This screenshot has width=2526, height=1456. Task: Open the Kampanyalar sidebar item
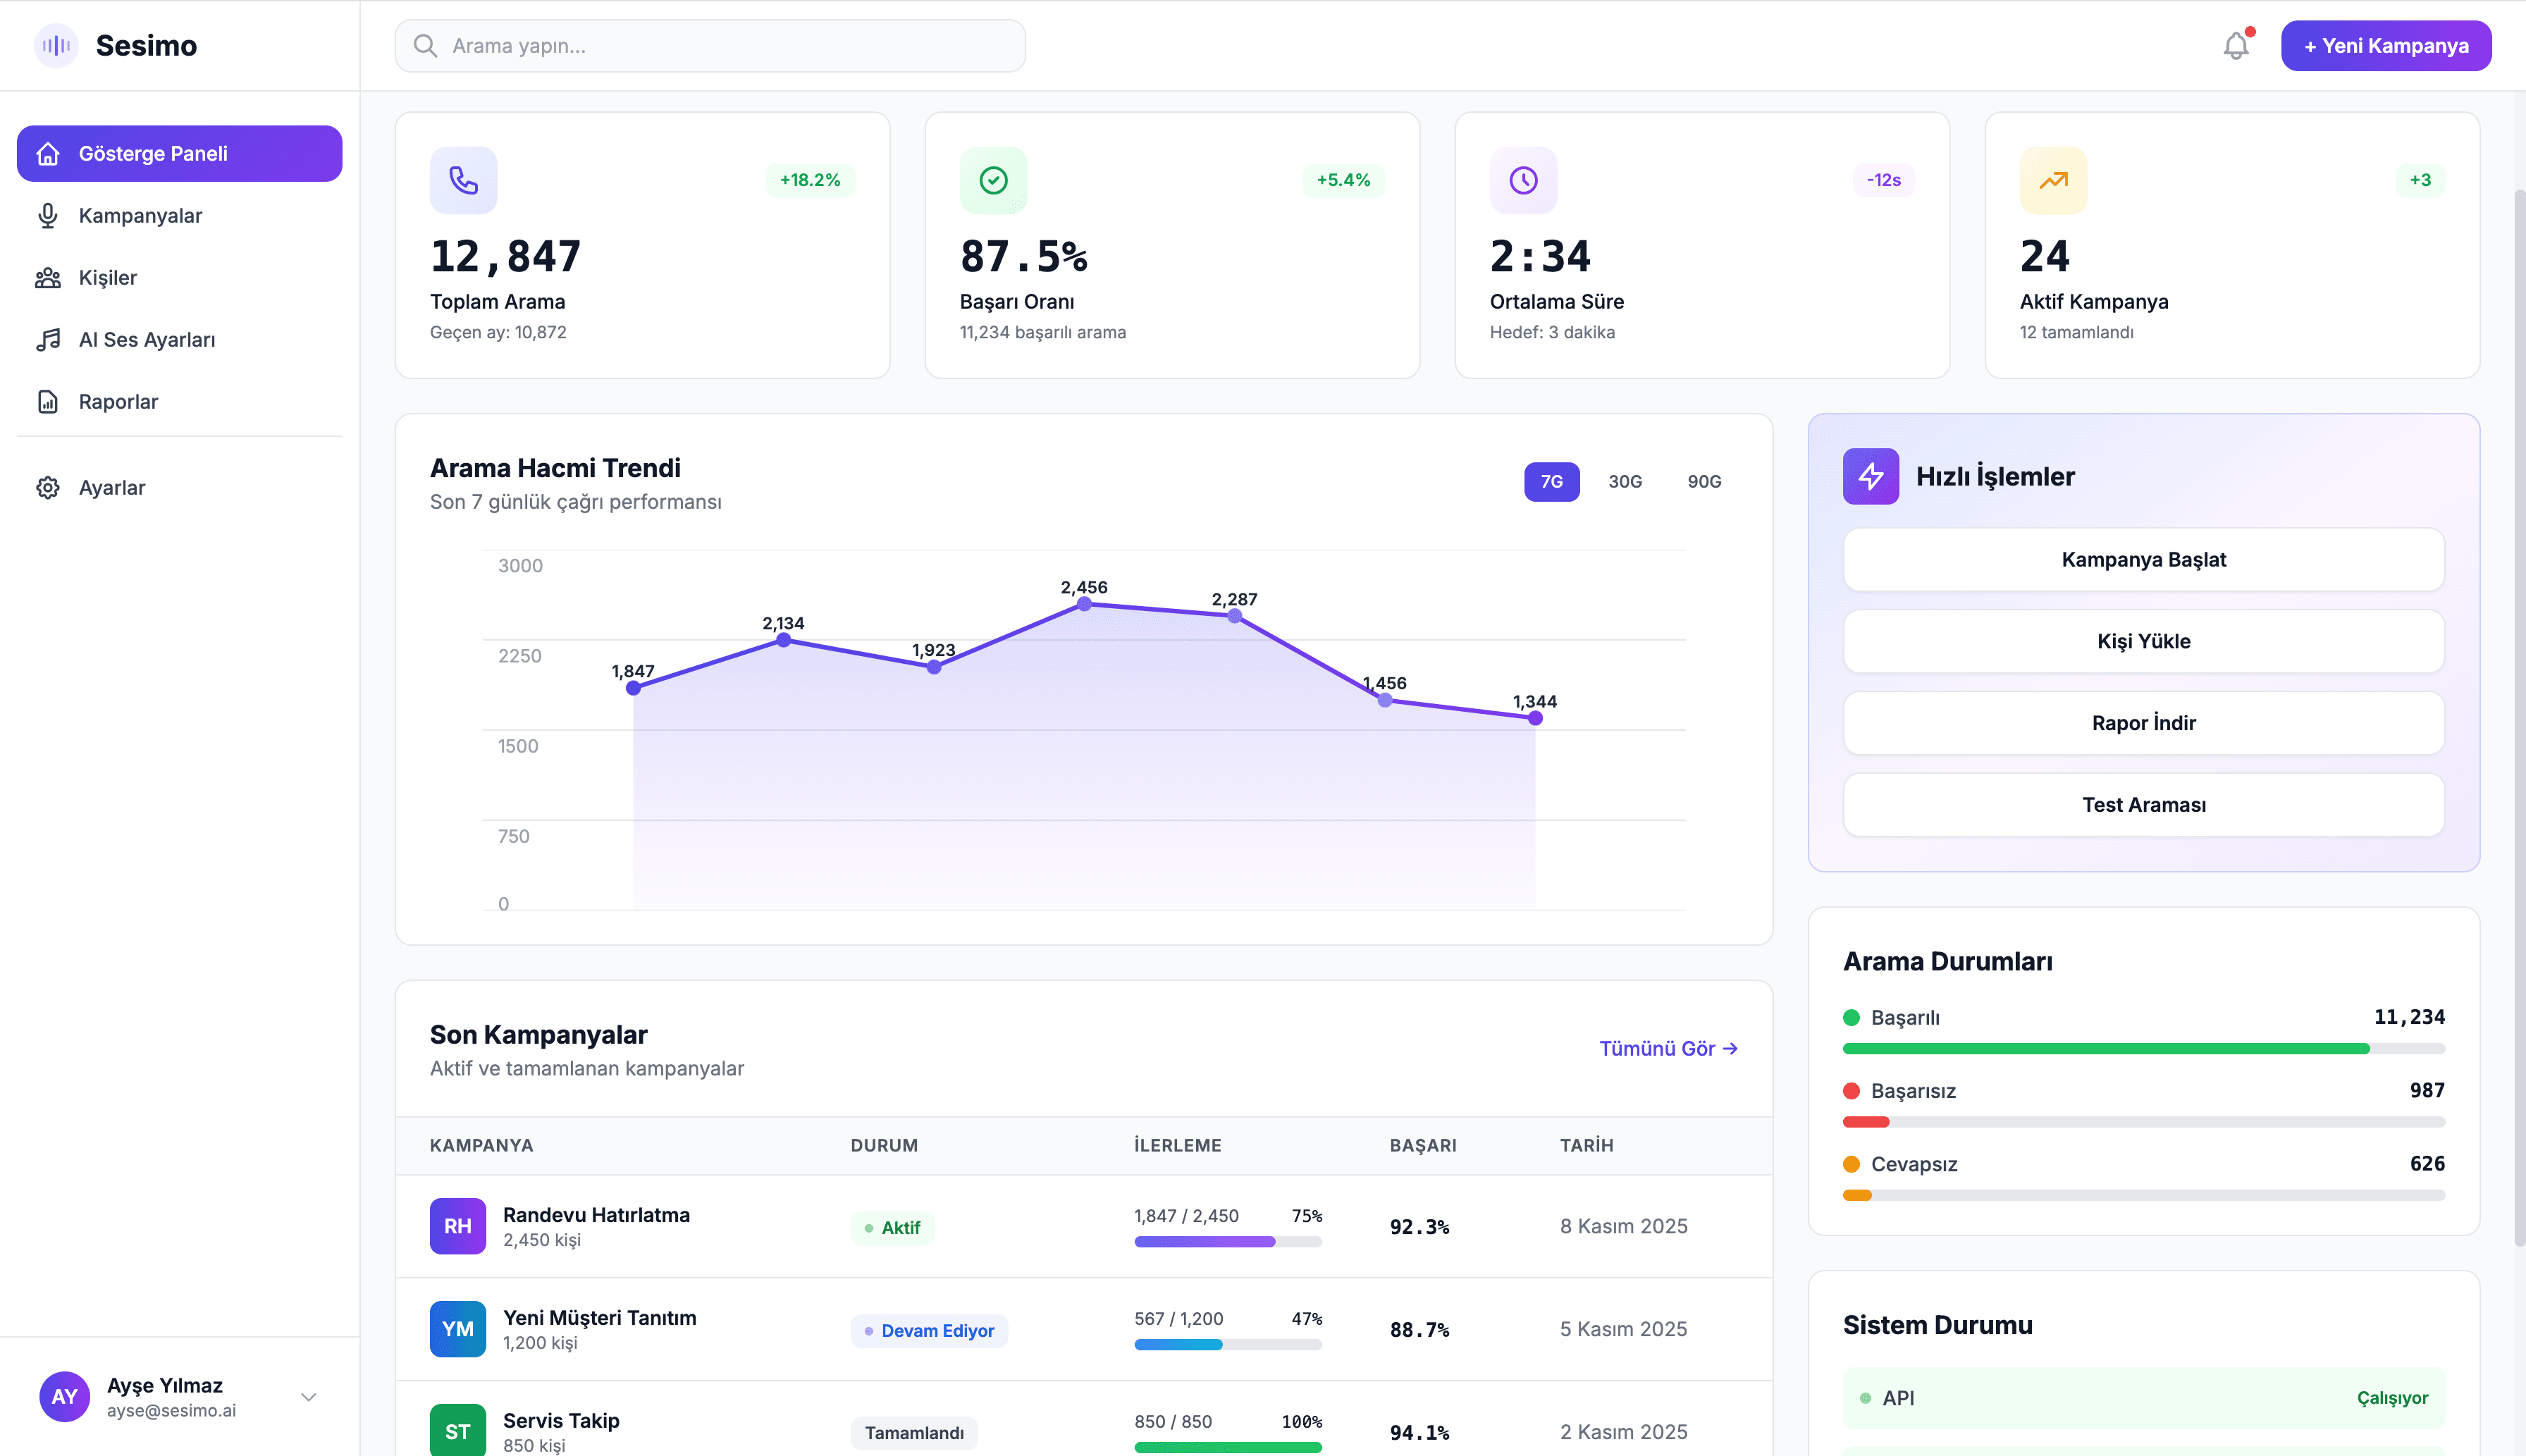[140, 216]
